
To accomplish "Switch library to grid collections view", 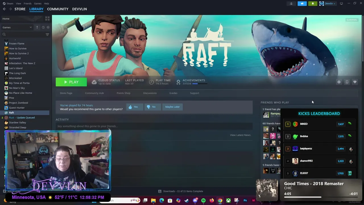I will (47, 19).
